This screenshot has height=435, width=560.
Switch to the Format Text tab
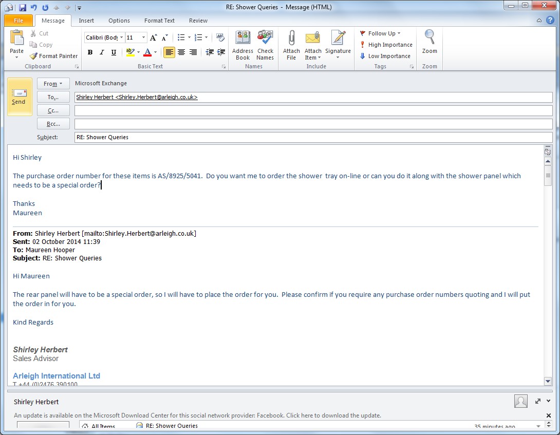159,21
